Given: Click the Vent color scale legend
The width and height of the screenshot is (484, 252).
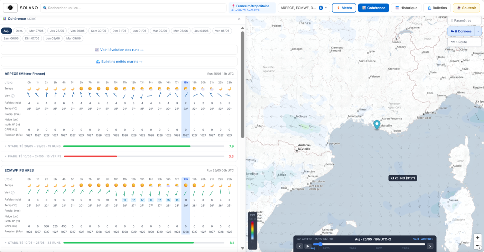Looking at the screenshot, I should tap(253, 231).
